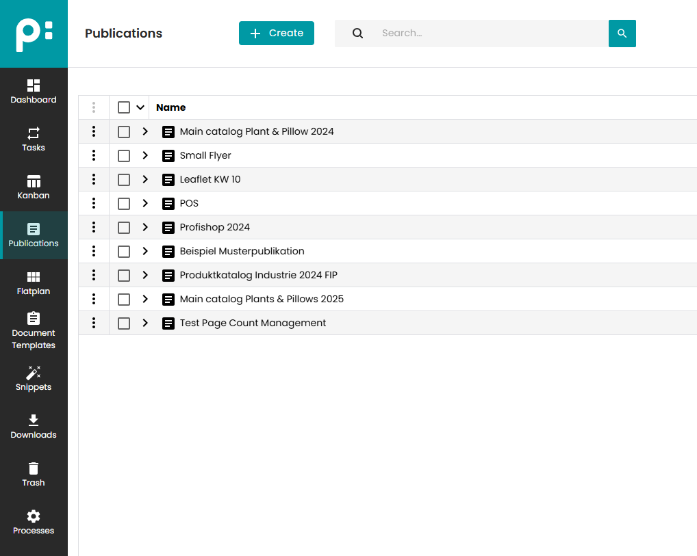Screen dimensions: 697x556
Task: Expand the Leaflet KW 10 publication
Action: pyautogui.click(x=145, y=179)
